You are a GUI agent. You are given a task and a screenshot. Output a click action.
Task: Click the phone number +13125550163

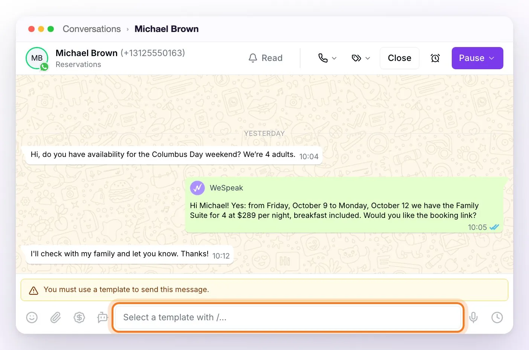pos(153,53)
